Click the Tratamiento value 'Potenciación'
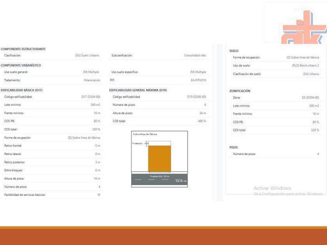The image size is (327, 245). (92, 80)
